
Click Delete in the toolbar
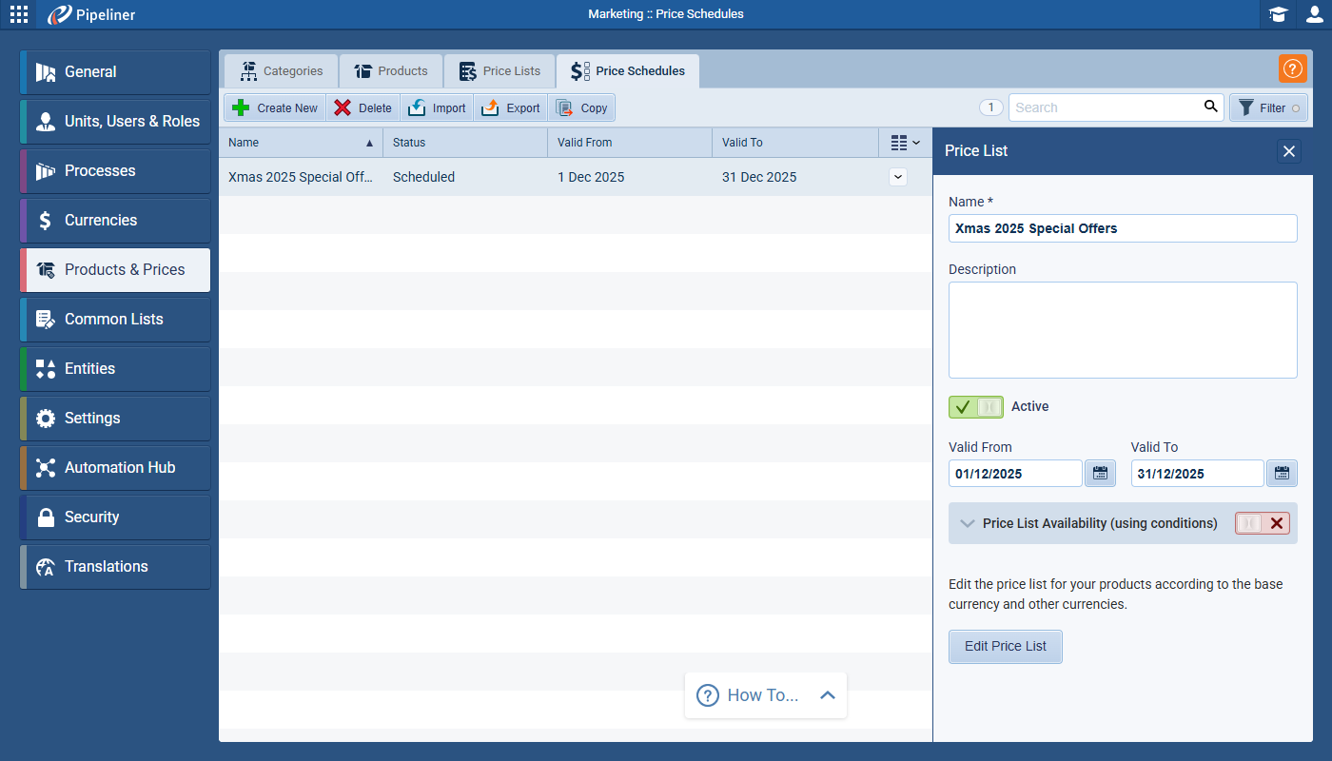click(x=362, y=107)
